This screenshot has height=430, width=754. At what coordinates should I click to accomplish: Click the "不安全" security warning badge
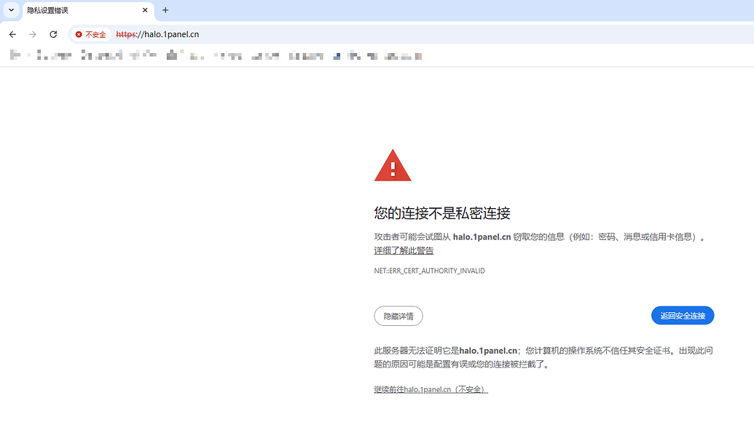[91, 34]
